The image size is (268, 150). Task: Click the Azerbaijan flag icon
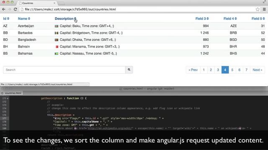coord(57,26)
